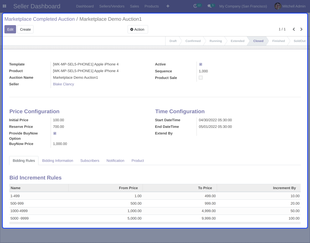
Task: Open activities clock icon with 12 badge
Action: pos(197,6)
